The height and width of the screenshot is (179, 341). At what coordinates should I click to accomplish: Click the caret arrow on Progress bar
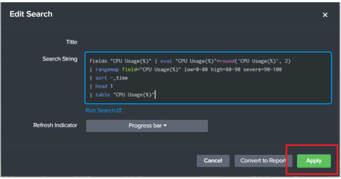pyautogui.click(x=165, y=126)
